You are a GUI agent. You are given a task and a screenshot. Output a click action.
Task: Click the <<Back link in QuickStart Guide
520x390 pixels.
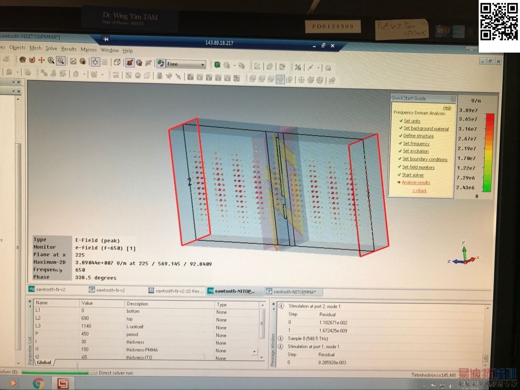[x=419, y=191]
